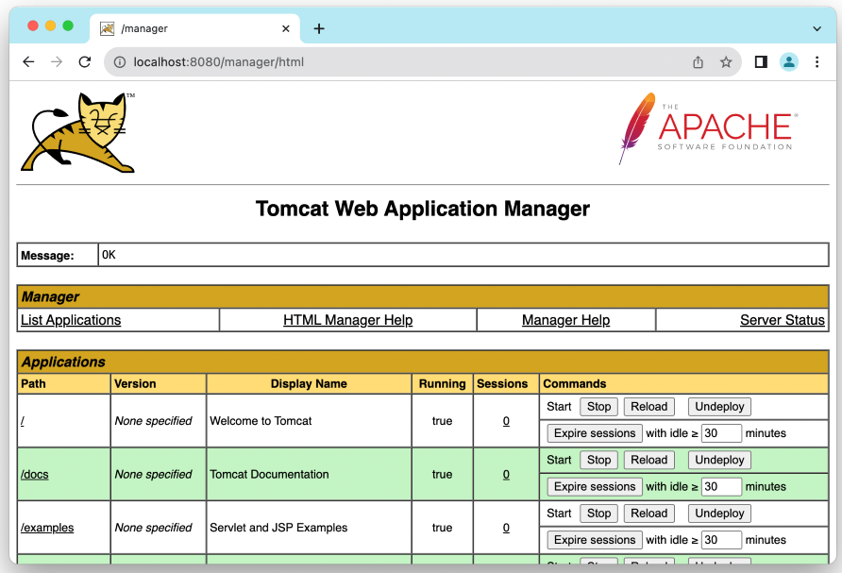Click the Tomcat cat logo
The width and height of the screenshot is (842, 573).
coord(77,132)
